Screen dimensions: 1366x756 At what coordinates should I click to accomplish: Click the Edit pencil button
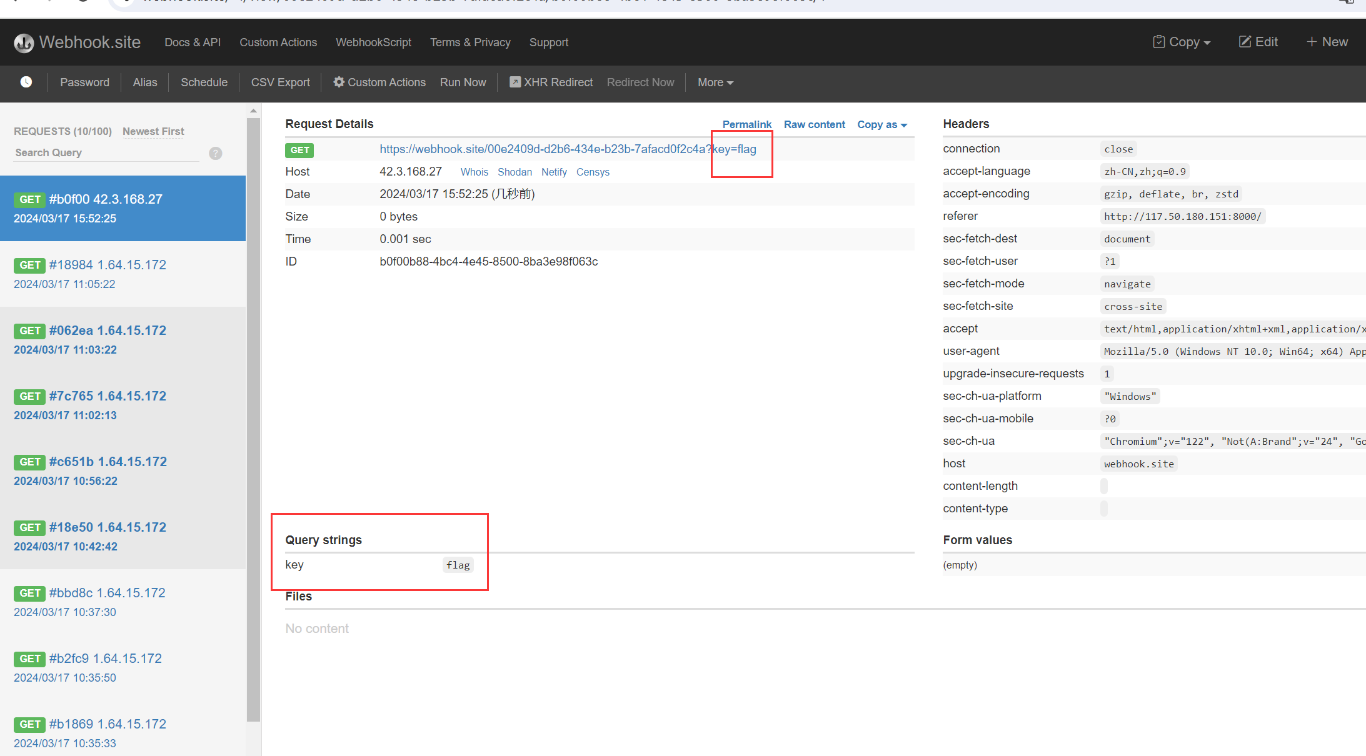point(1258,42)
